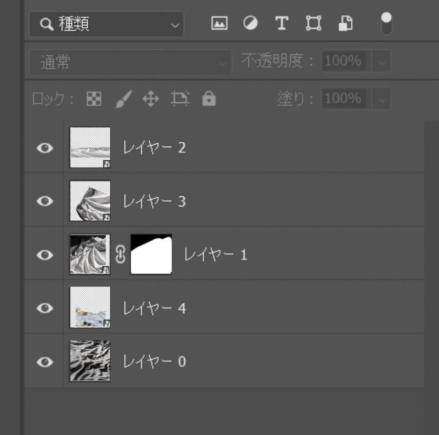Screen dimensions: 439x435
Task: Filter layers by shape type
Action: pyautogui.click(x=313, y=23)
